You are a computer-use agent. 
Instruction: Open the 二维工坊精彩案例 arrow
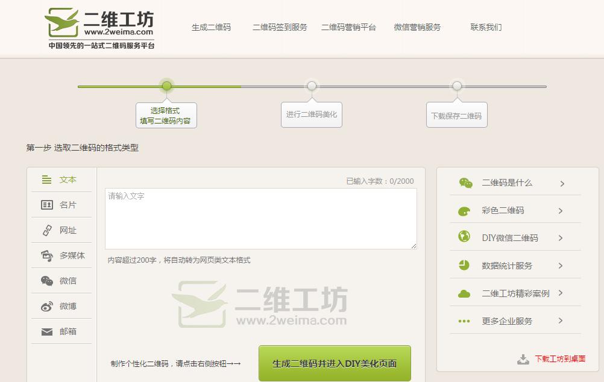[561, 293]
